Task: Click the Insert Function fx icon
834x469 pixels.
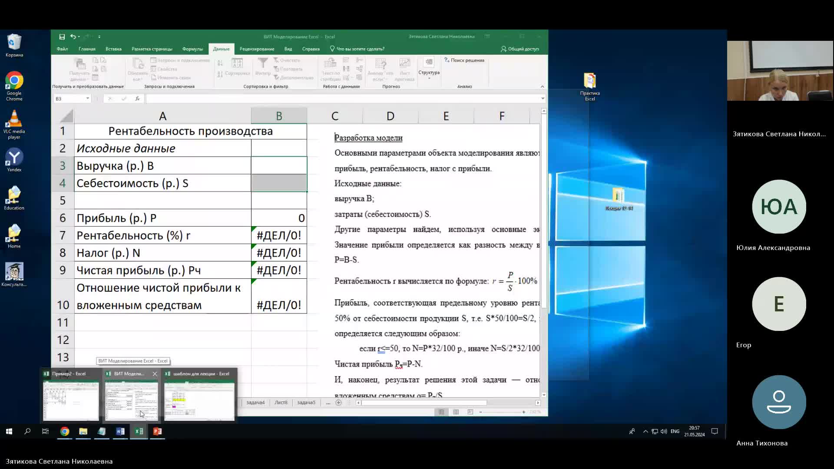Action: coord(137,99)
